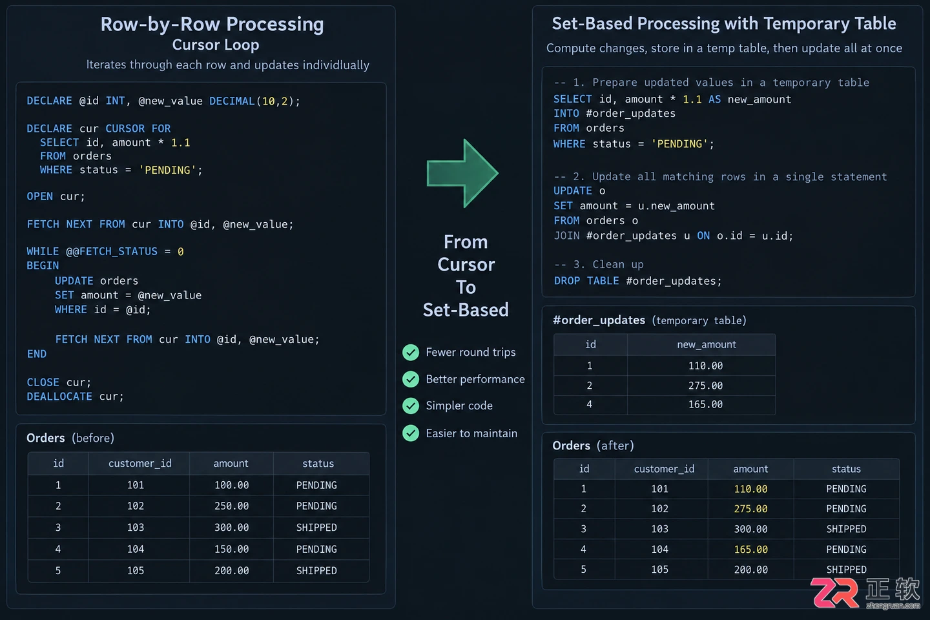Viewport: 930px width, 620px height.
Task: Click the INTO #order_updates code line
Action: tap(614, 114)
